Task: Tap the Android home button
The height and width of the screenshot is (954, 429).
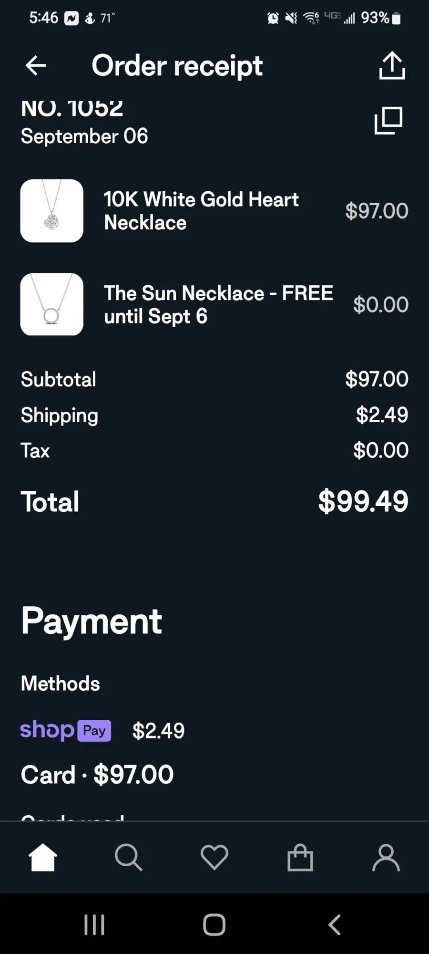Action: pos(214,925)
